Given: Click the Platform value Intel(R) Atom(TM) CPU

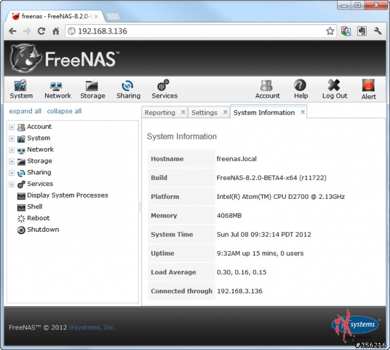Looking at the screenshot, I should (x=280, y=197).
